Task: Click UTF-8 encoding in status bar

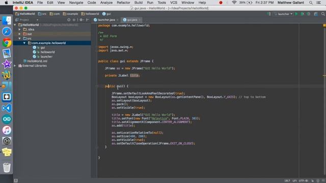Action: 304,181
